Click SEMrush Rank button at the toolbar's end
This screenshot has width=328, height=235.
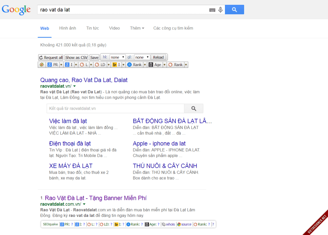pos(175,65)
